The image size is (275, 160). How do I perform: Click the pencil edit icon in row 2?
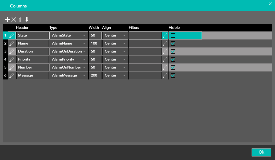[x=11, y=43]
